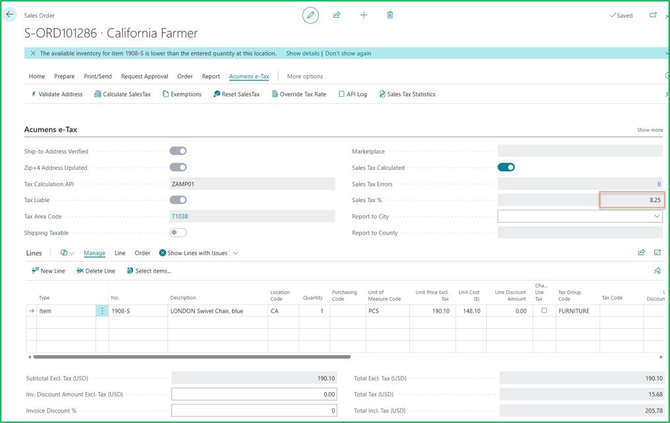The image size is (670, 423).
Task: Create new order with plus icon
Action: (x=364, y=15)
